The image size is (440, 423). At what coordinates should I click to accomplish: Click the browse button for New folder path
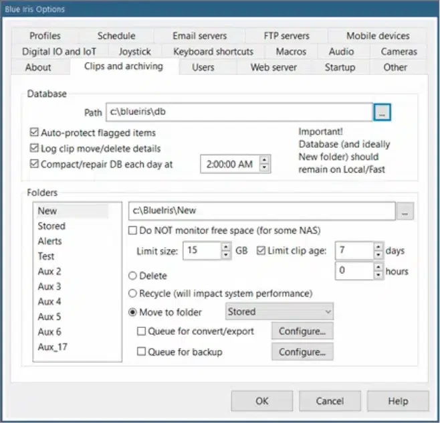point(405,211)
